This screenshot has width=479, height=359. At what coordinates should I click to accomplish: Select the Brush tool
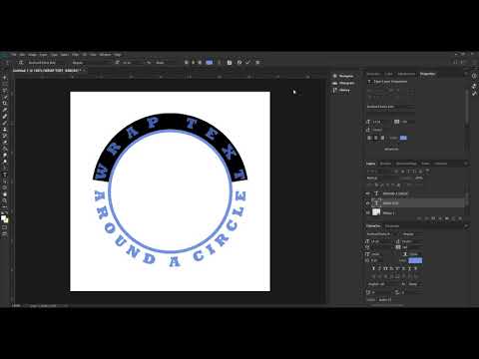pyautogui.click(x=5, y=123)
